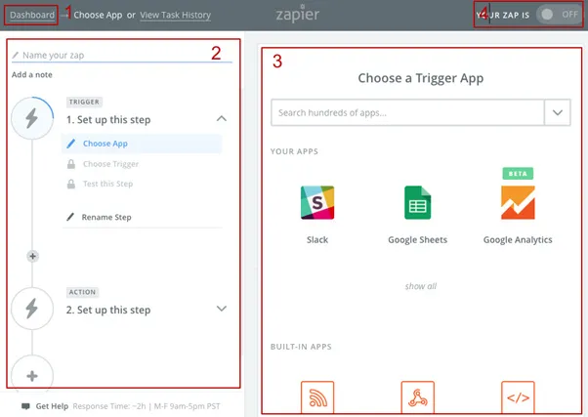588x417 pixels.
Task: Click Rename Step
Action: pyautogui.click(x=106, y=217)
